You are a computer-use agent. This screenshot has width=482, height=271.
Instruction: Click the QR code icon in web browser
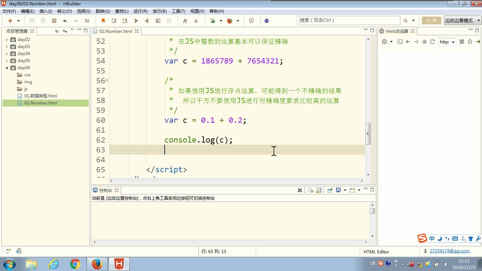(462, 42)
